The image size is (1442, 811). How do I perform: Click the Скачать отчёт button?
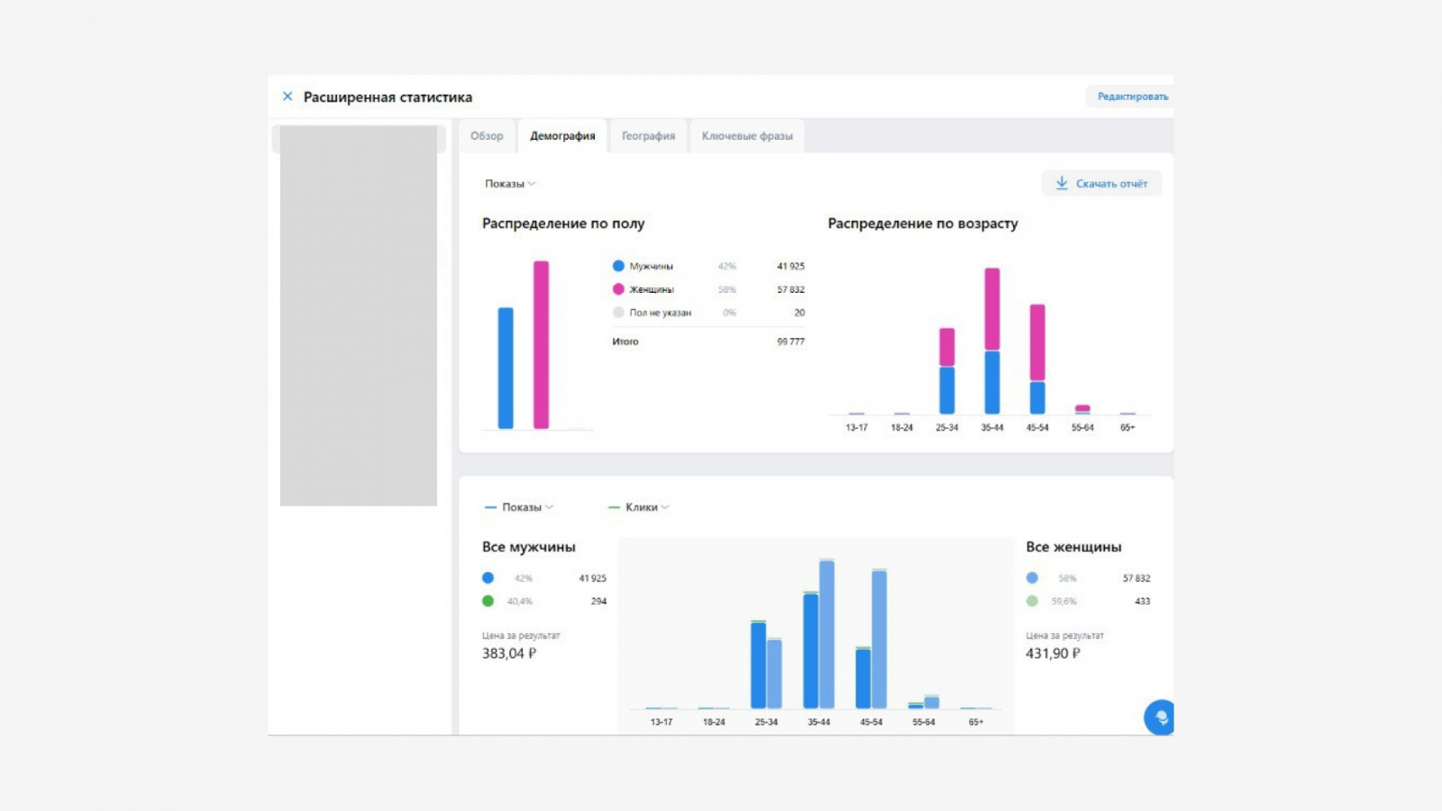click(1101, 183)
